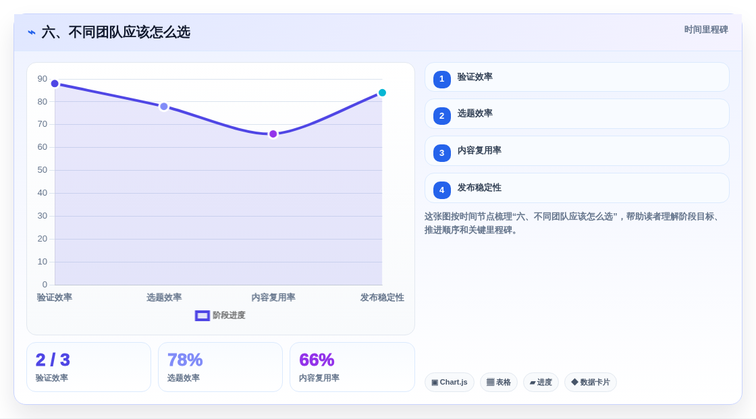Image resolution: width=756 pixels, height=419 pixels.
Task: Open the 验证效率 milestone row
Action: [x=576, y=77]
